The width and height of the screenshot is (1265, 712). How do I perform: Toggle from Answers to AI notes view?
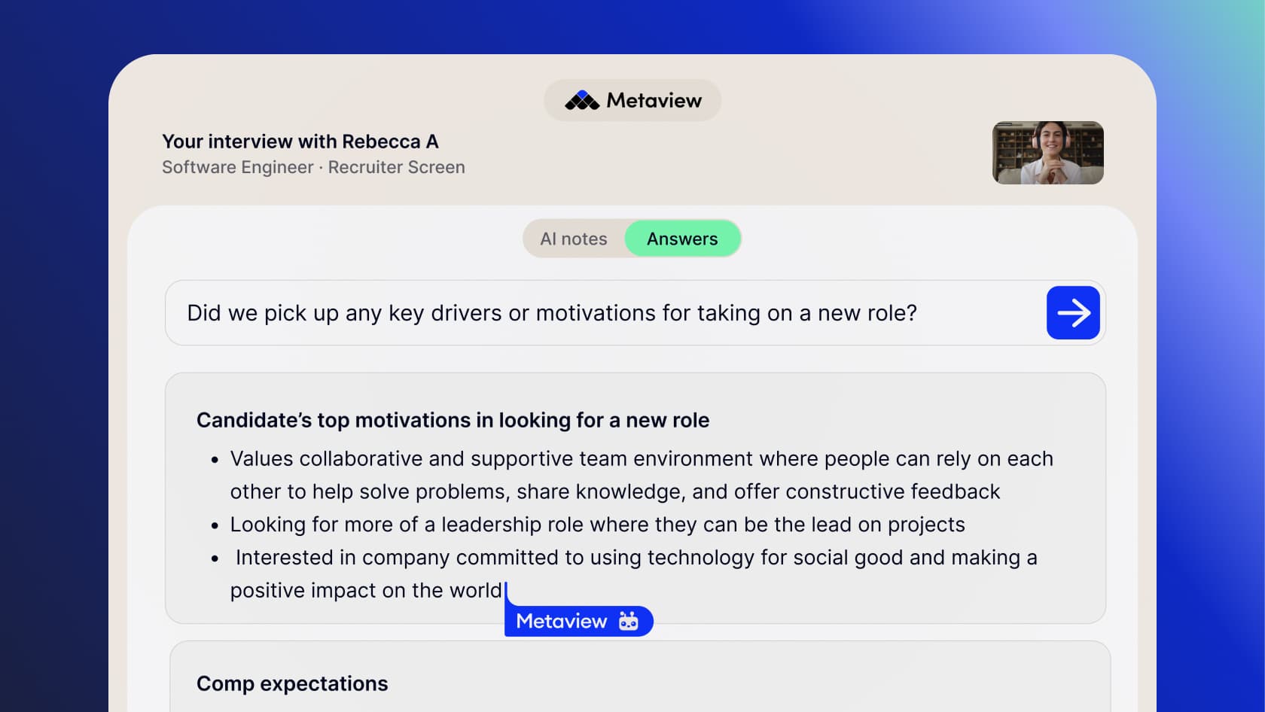click(x=572, y=238)
